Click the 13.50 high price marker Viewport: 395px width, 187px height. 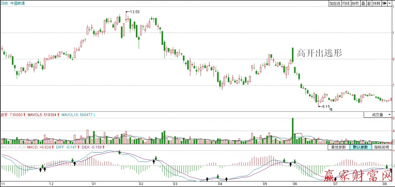click(x=135, y=11)
